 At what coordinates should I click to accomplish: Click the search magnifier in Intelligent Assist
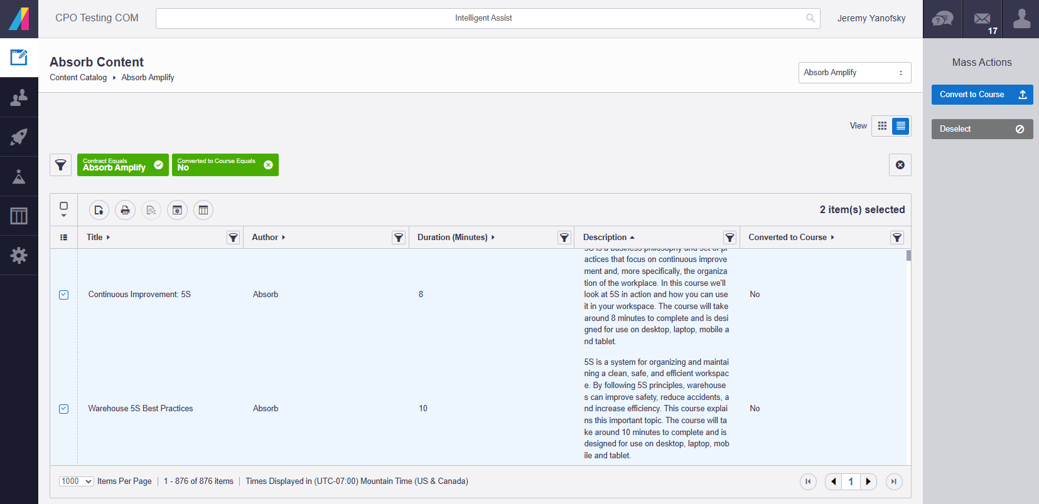pos(810,18)
